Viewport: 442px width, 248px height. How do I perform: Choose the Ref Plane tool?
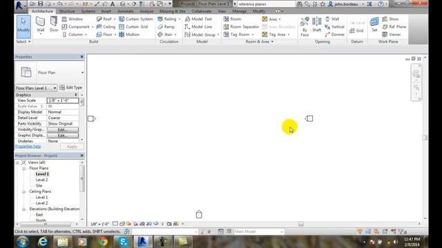click(x=394, y=27)
